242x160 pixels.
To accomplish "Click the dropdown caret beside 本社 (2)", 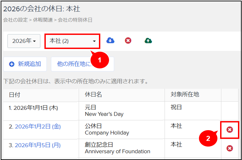I will pos(94,41).
